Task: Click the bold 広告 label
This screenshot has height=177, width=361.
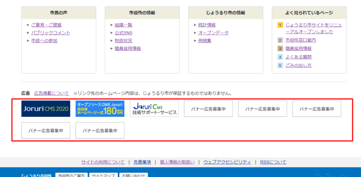Action: (26, 93)
